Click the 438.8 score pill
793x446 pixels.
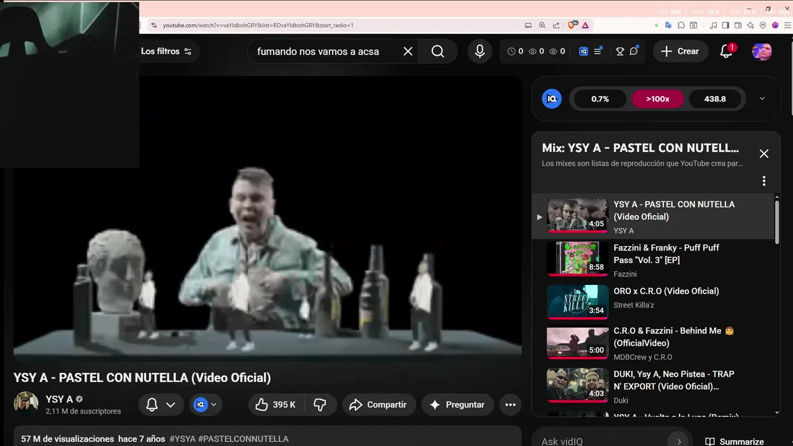[715, 98]
